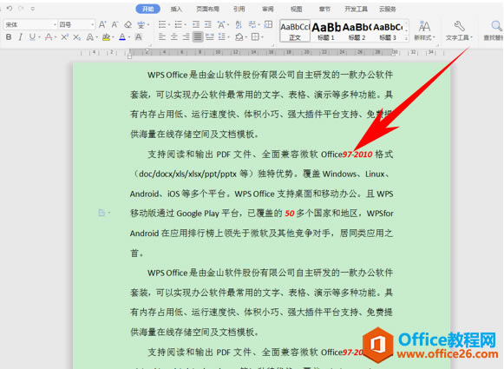This screenshot has width=504, height=369.
Task: Apply numbered list icon
Action: pyautogui.click(x=178, y=24)
